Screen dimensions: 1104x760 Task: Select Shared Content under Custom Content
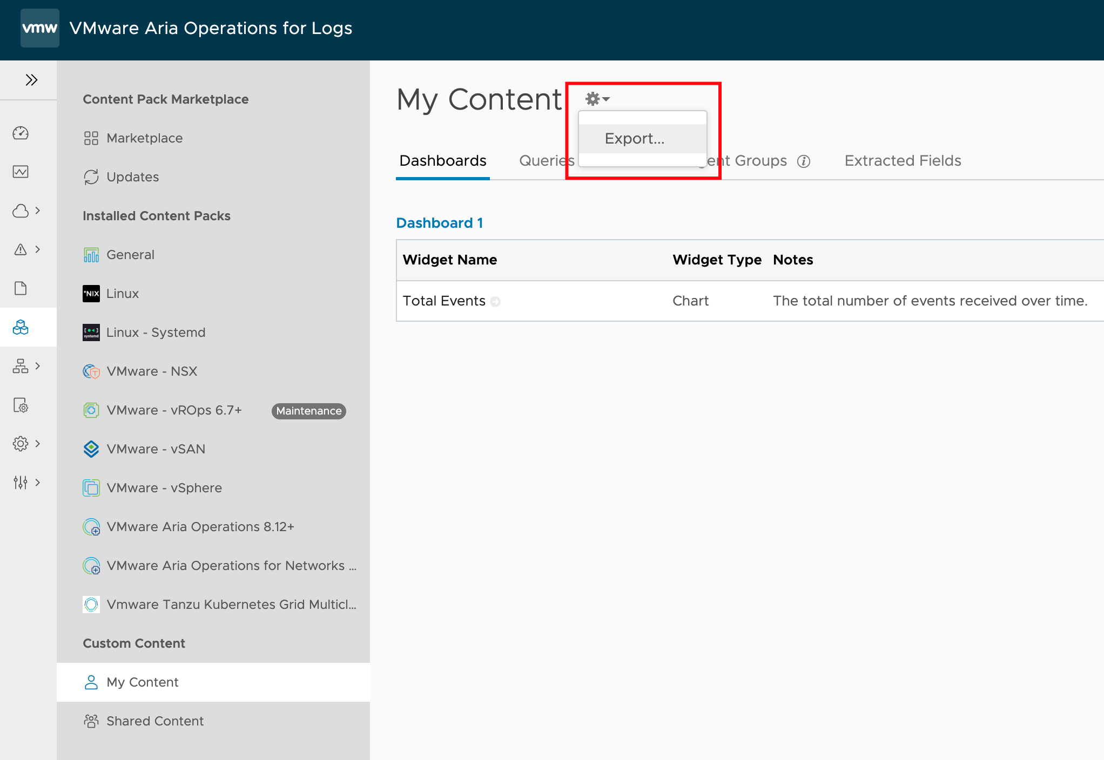tap(154, 721)
